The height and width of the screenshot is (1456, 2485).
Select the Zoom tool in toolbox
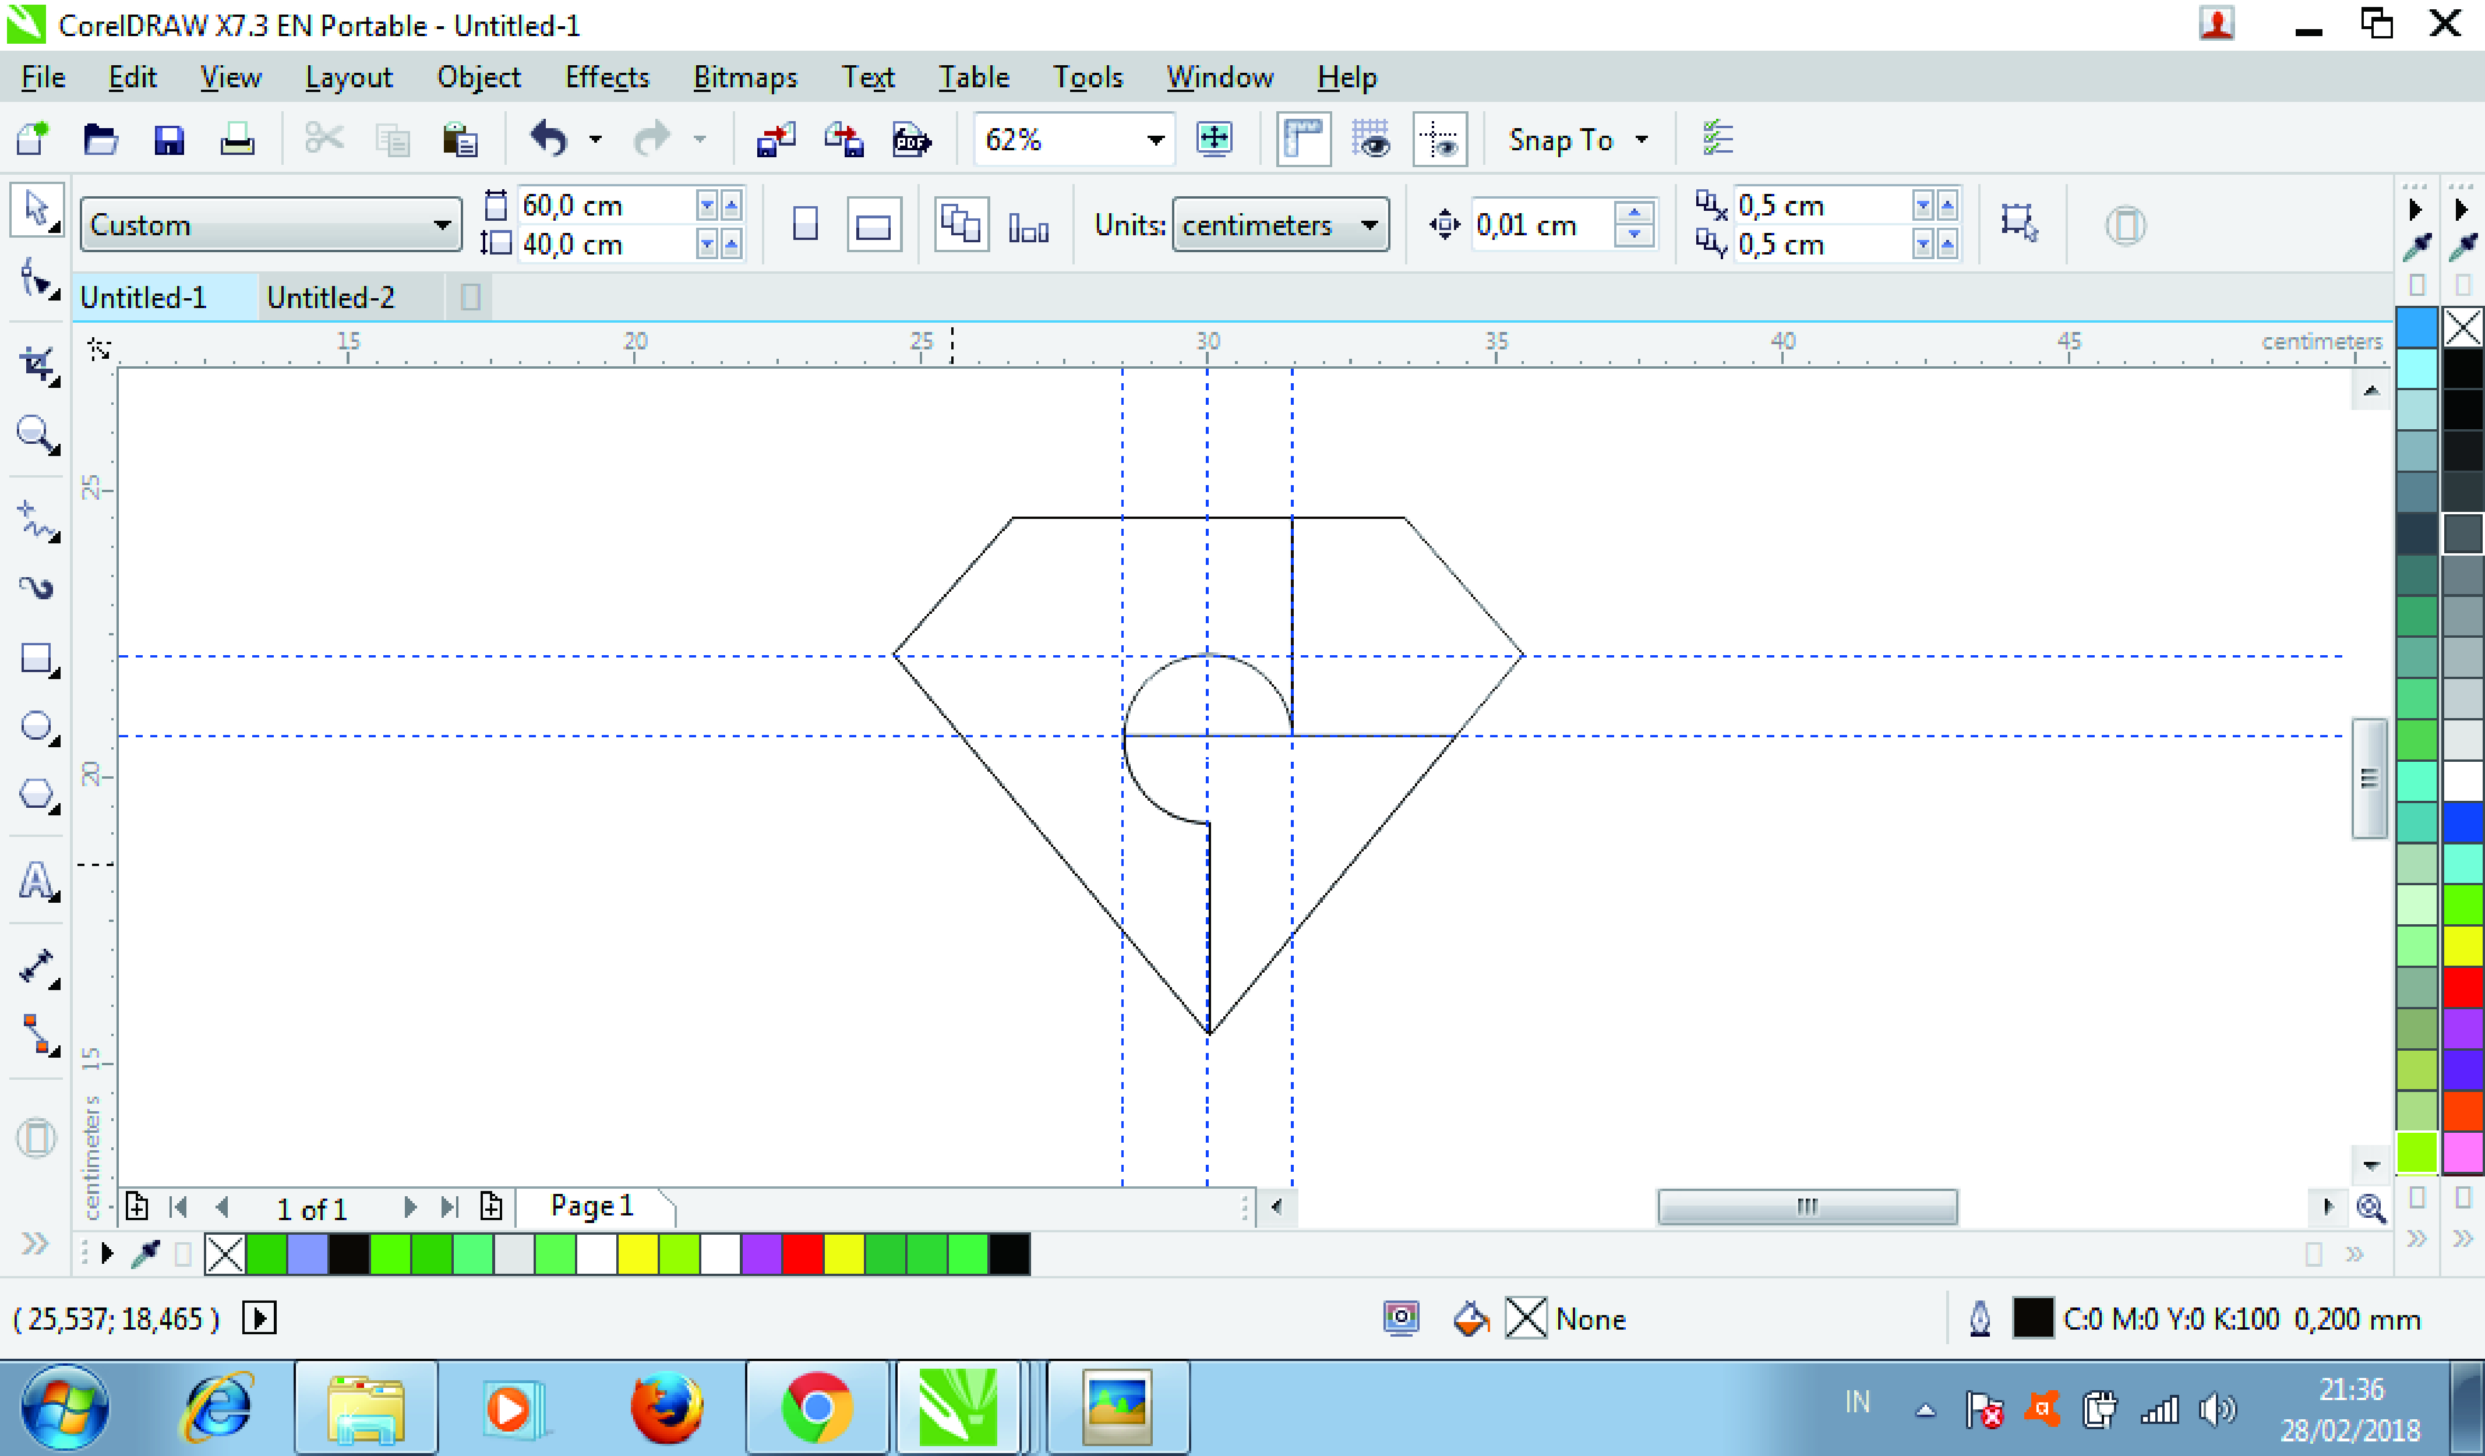[x=36, y=434]
